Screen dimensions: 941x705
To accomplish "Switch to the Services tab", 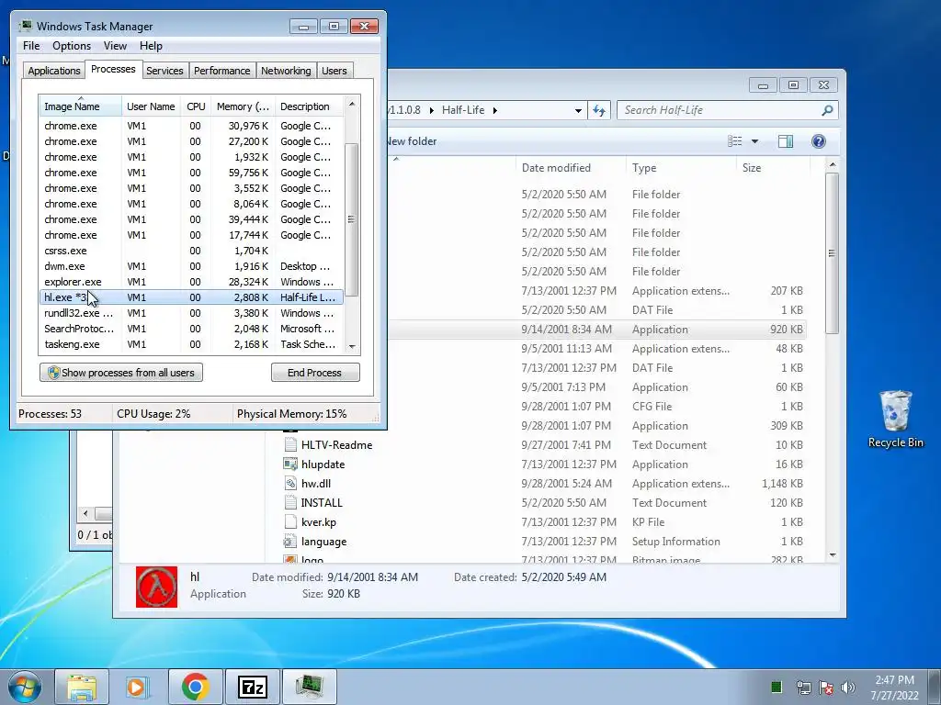I will tap(164, 71).
